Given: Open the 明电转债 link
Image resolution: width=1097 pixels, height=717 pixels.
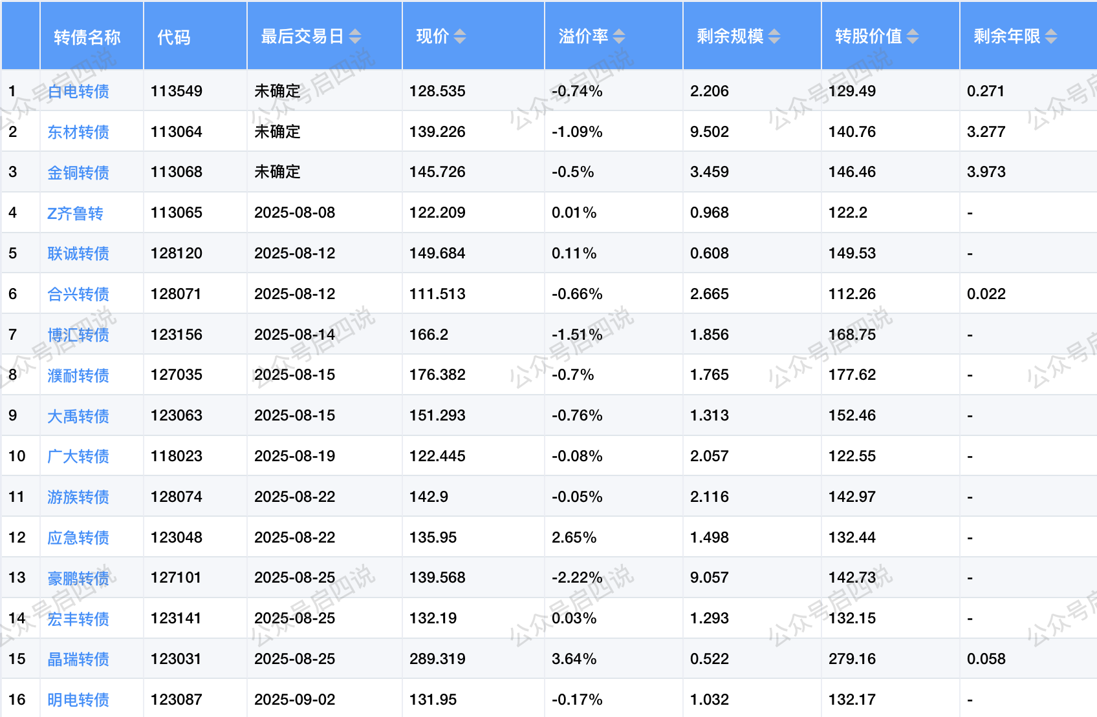Looking at the screenshot, I should pyautogui.click(x=78, y=700).
